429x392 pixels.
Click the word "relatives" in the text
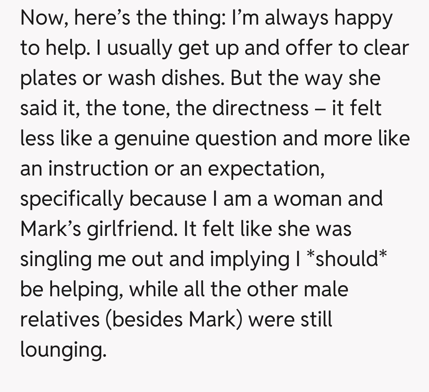pos(60,319)
